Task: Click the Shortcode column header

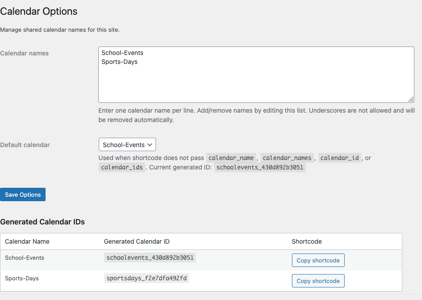Action: coord(307,241)
